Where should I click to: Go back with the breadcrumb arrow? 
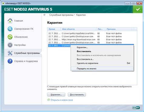[x=44, y=15]
